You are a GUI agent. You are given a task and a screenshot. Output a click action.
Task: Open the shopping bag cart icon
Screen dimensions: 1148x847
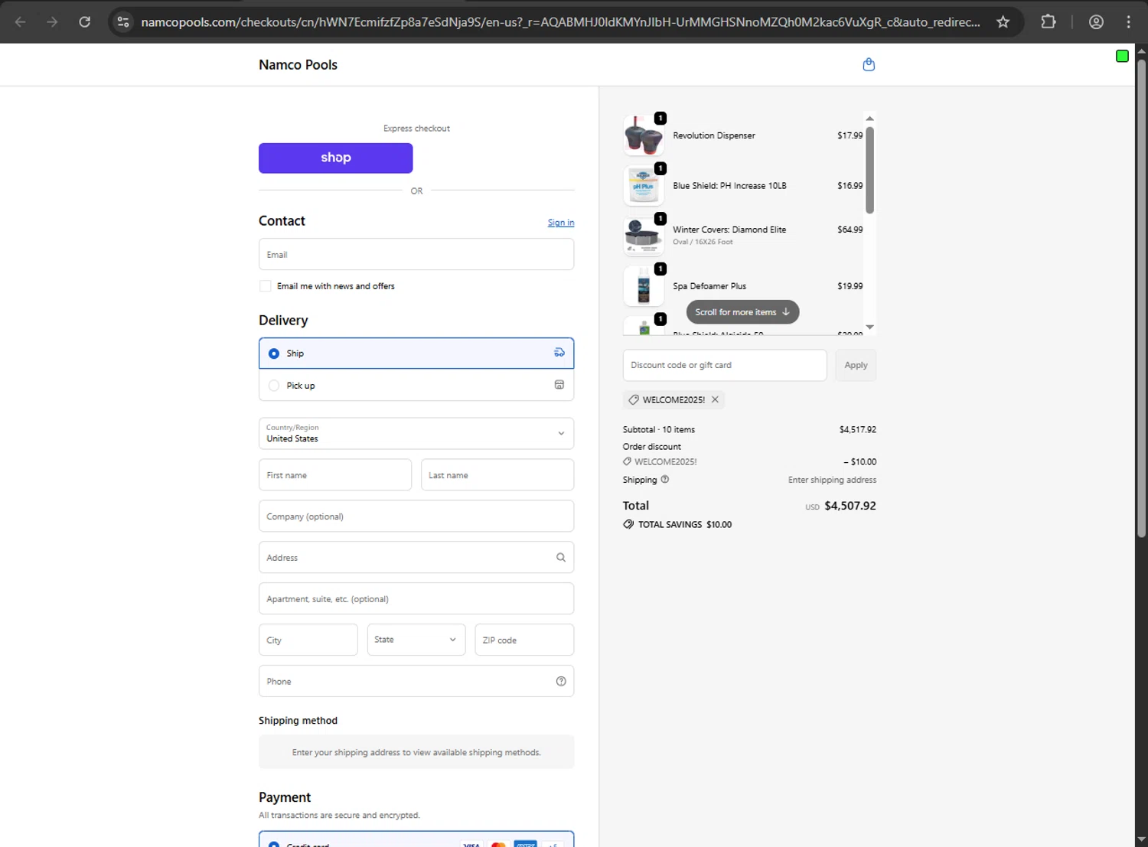869,65
